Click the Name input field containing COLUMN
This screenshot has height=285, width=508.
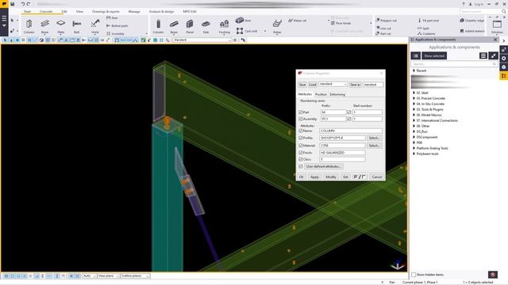[x=351, y=131]
